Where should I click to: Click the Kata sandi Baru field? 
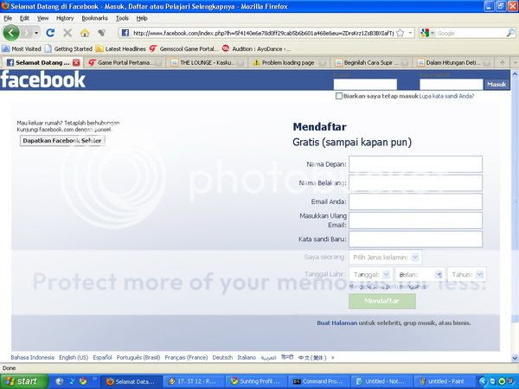tap(415, 239)
